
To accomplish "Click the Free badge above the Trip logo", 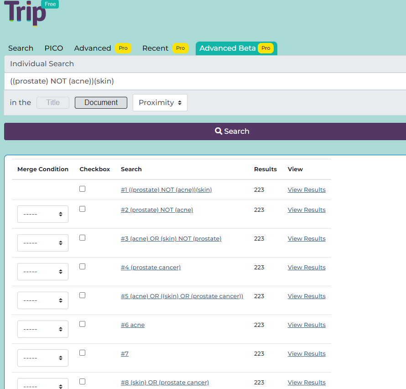I will (x=50, y=4).
